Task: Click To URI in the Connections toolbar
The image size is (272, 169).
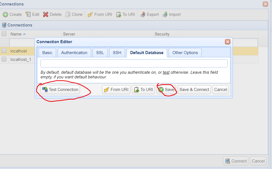Action: tap(126, 14)
